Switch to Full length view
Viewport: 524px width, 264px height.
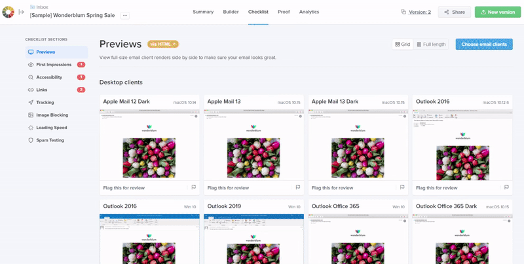[431, 44]
